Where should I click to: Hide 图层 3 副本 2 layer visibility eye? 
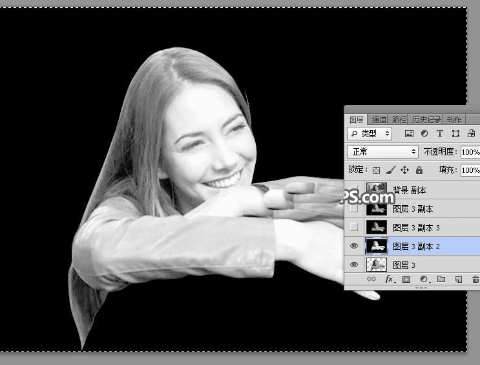click(354, 246)
